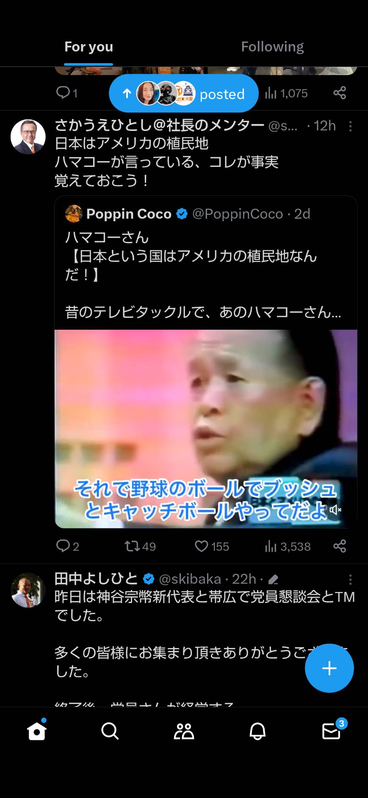Open @PoppinCoco quoted post handle

click(238, 214)
